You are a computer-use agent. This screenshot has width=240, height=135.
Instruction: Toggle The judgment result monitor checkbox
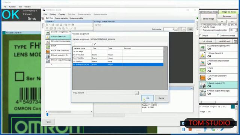pos(201,30)
